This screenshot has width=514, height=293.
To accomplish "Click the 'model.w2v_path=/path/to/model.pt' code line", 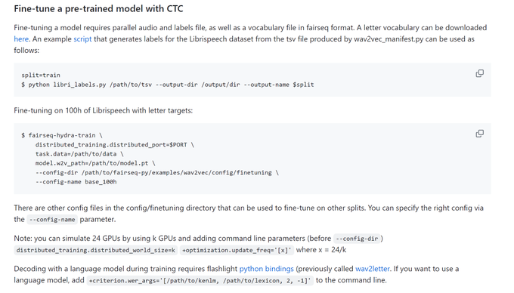I will (95, 163).
